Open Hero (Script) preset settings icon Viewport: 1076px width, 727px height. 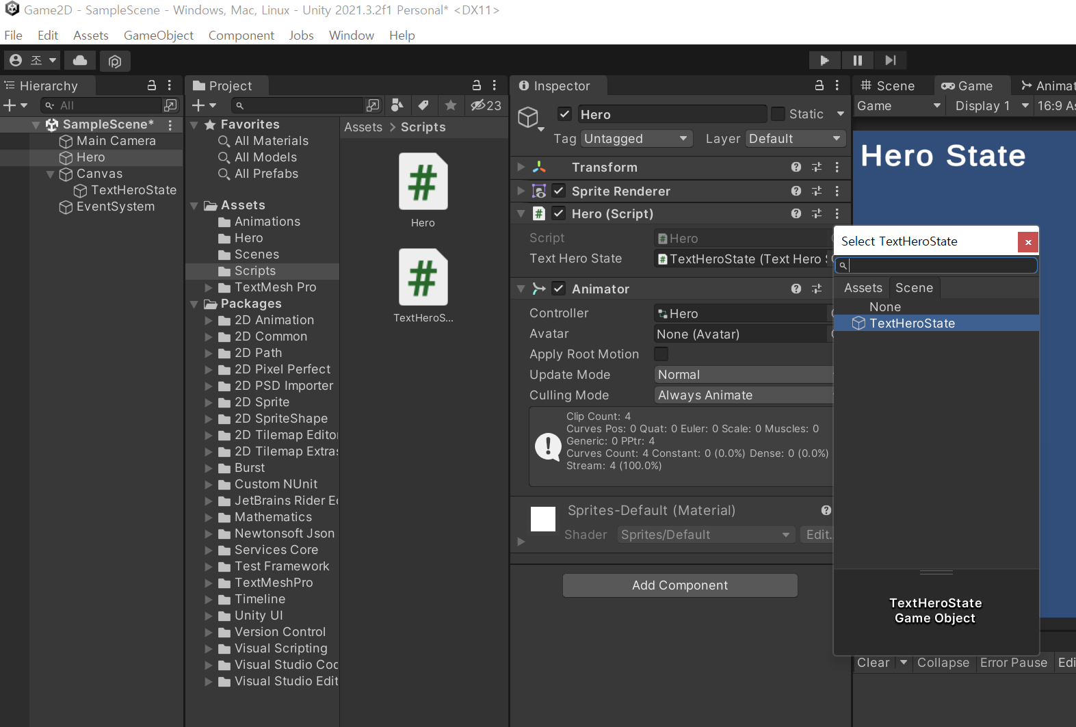pyautogui.click(x=817, y=213)
